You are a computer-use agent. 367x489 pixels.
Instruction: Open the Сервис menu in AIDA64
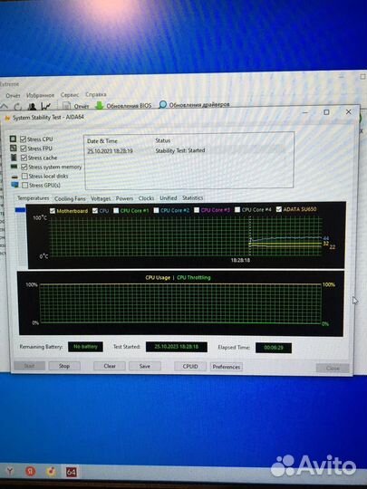coord(70,94)
